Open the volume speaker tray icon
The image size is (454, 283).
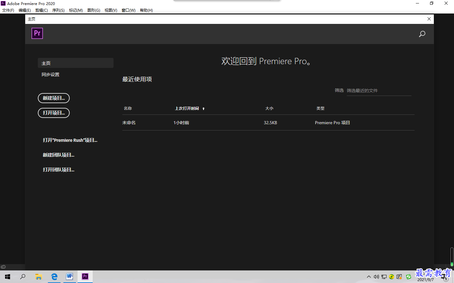(x=376, y=277)
